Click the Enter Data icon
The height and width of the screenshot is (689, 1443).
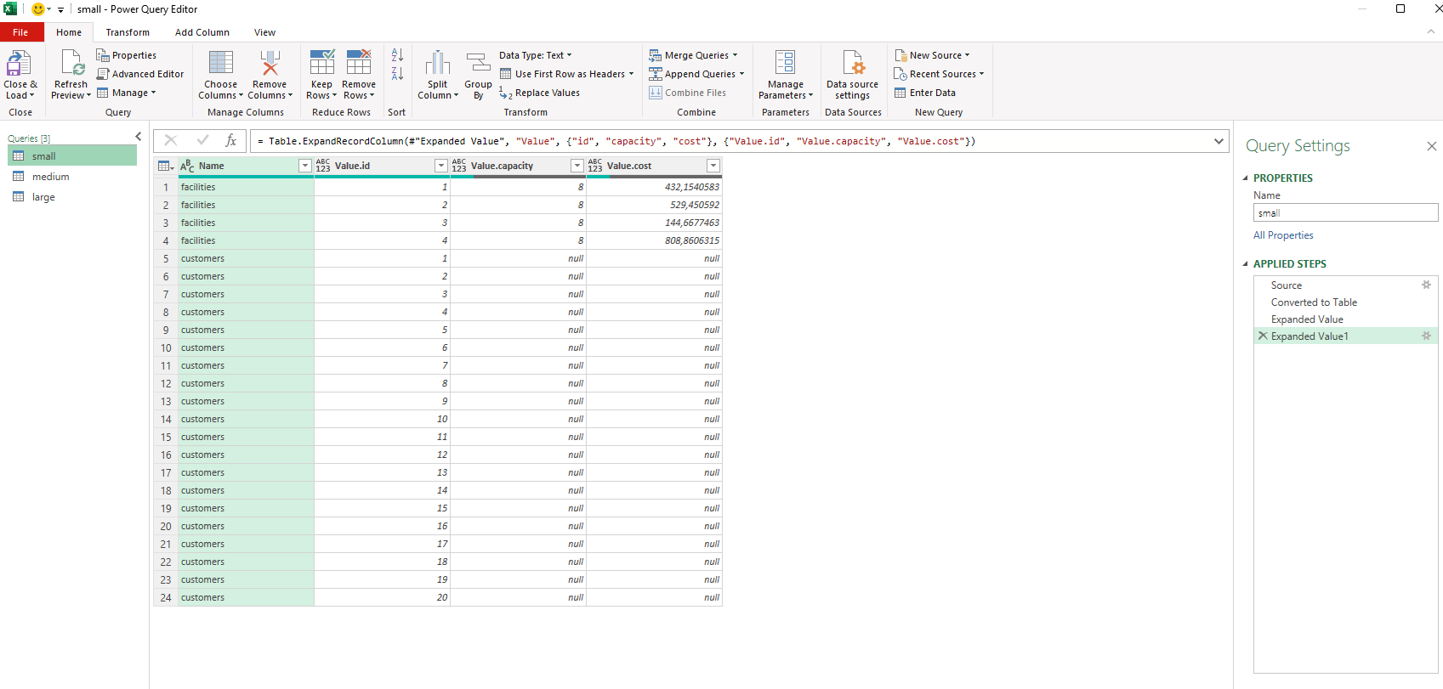coord(900,93)
